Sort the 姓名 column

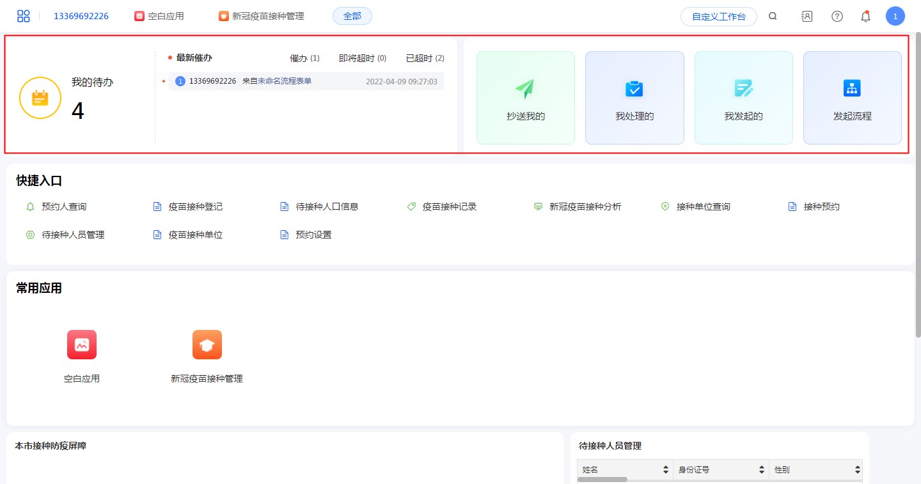(665, 470)
